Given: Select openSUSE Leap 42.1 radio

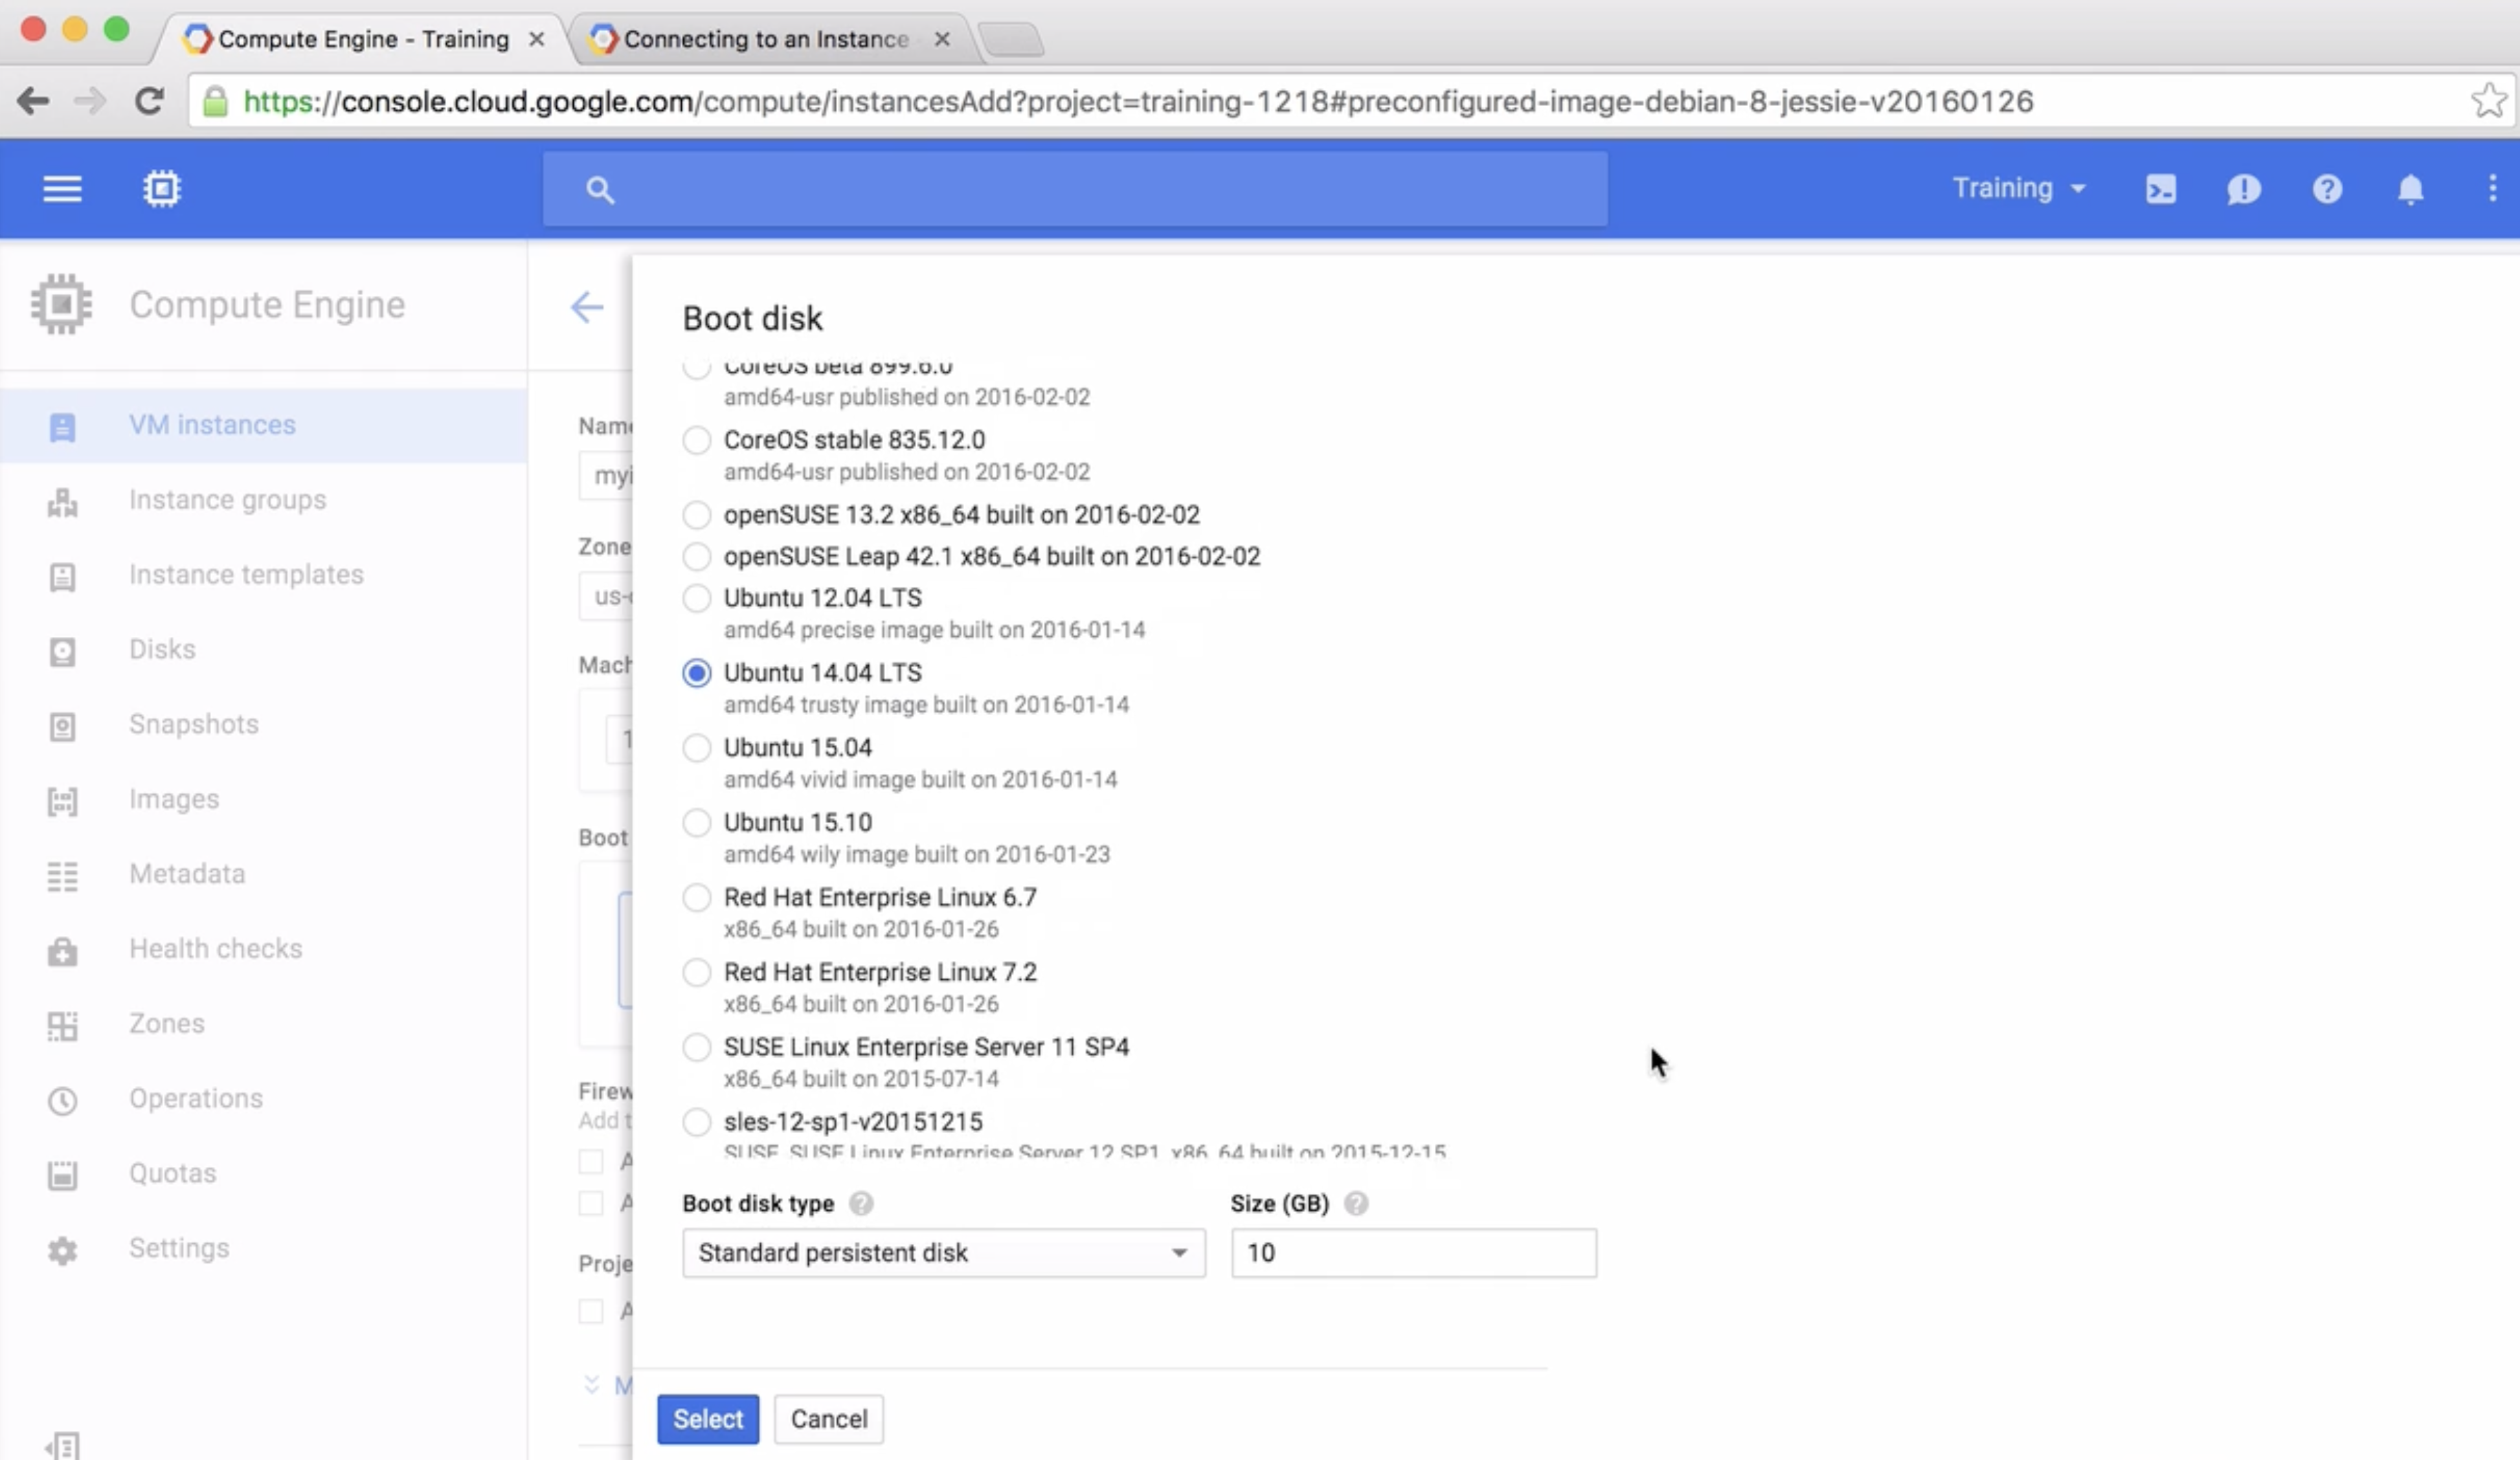Looking at the screenshot, I should [697, 556].
